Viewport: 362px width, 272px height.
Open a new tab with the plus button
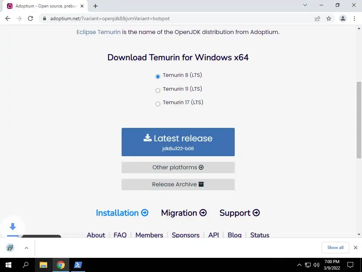pyautogui.click(x=95, y=6)
